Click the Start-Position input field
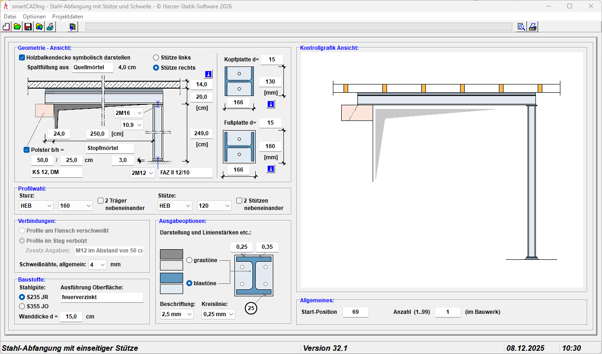 point(356,312)
